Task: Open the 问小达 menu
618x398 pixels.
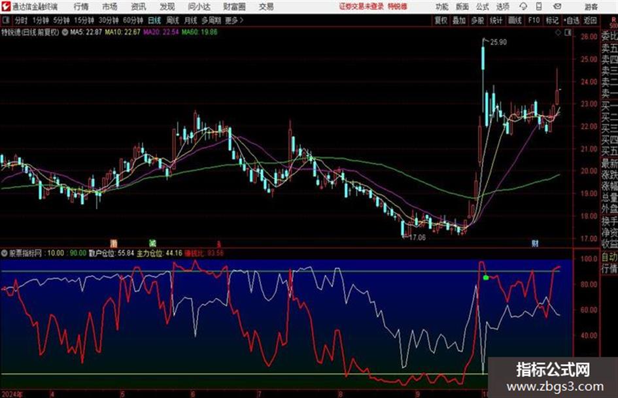Action: click(x=199, y=7)
